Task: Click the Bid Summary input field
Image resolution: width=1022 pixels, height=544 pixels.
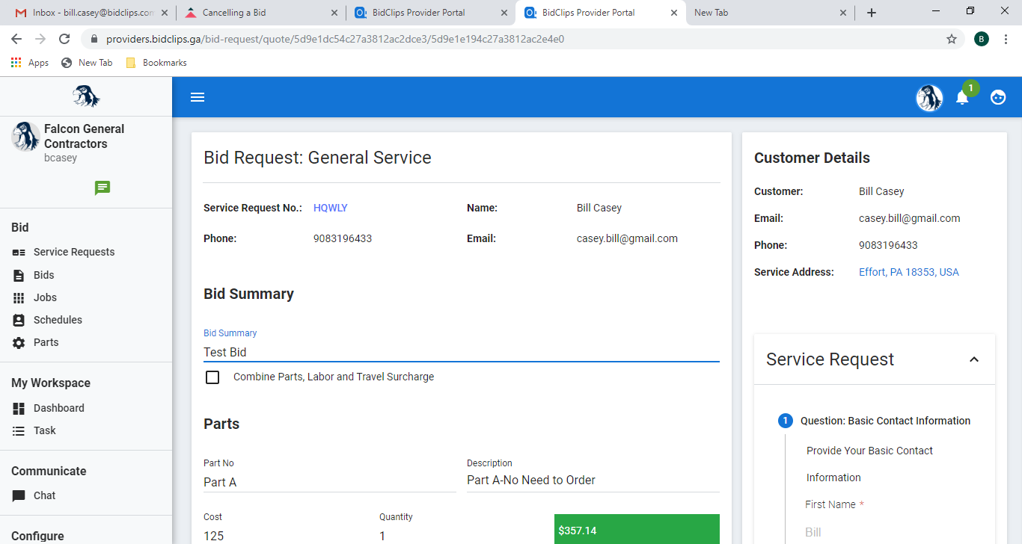Action: 462,352
